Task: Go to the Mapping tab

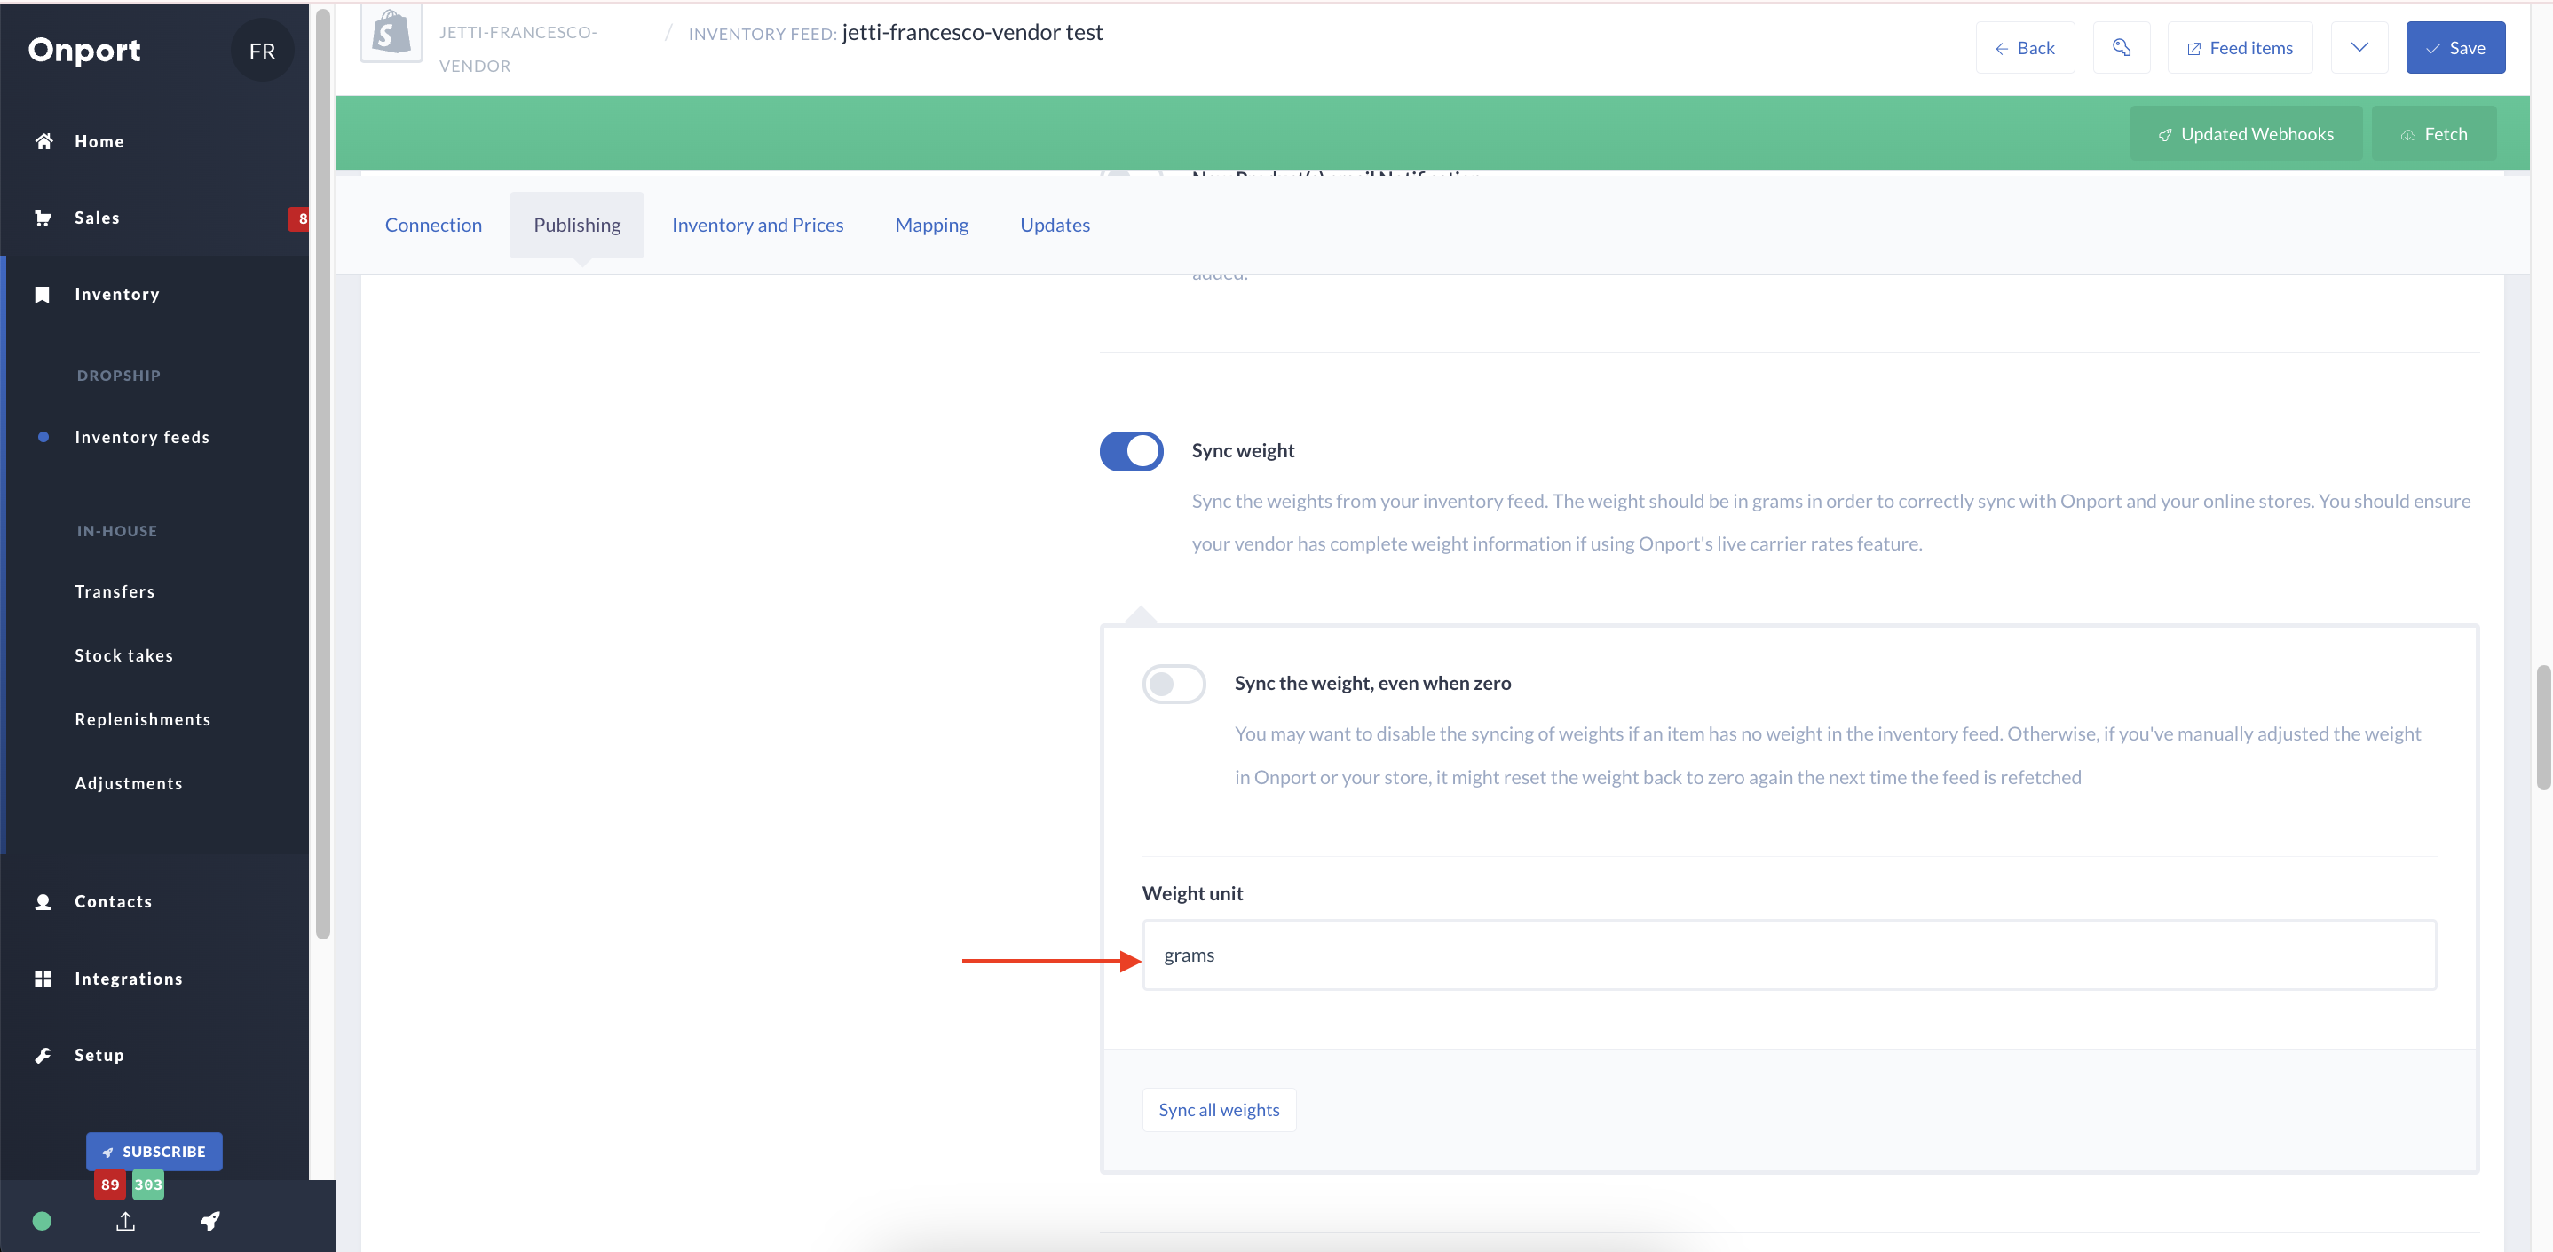Action: coord(931,225)
